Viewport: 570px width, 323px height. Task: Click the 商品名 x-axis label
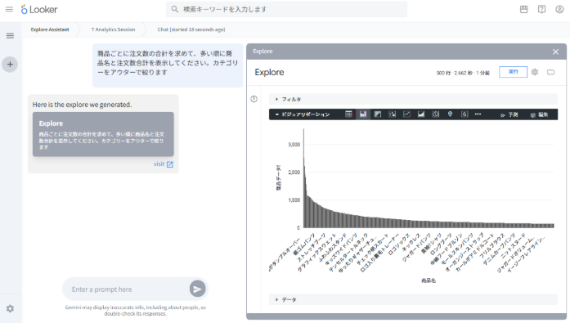point(429,280)
